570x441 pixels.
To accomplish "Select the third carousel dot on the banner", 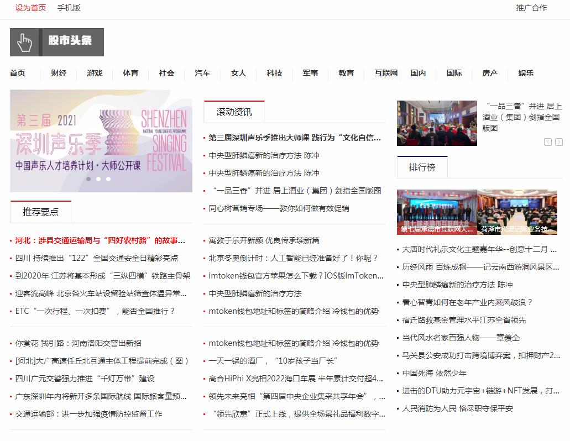I will 108,179.
